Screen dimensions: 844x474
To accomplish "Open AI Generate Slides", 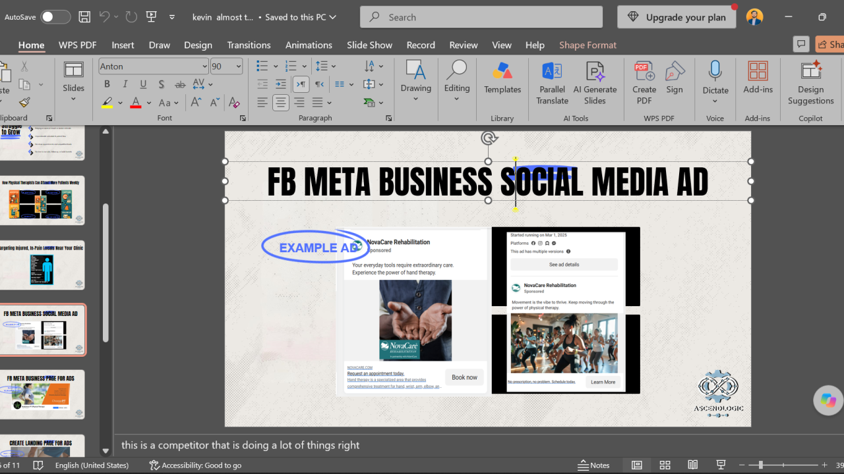I will (x=595, y=83).
